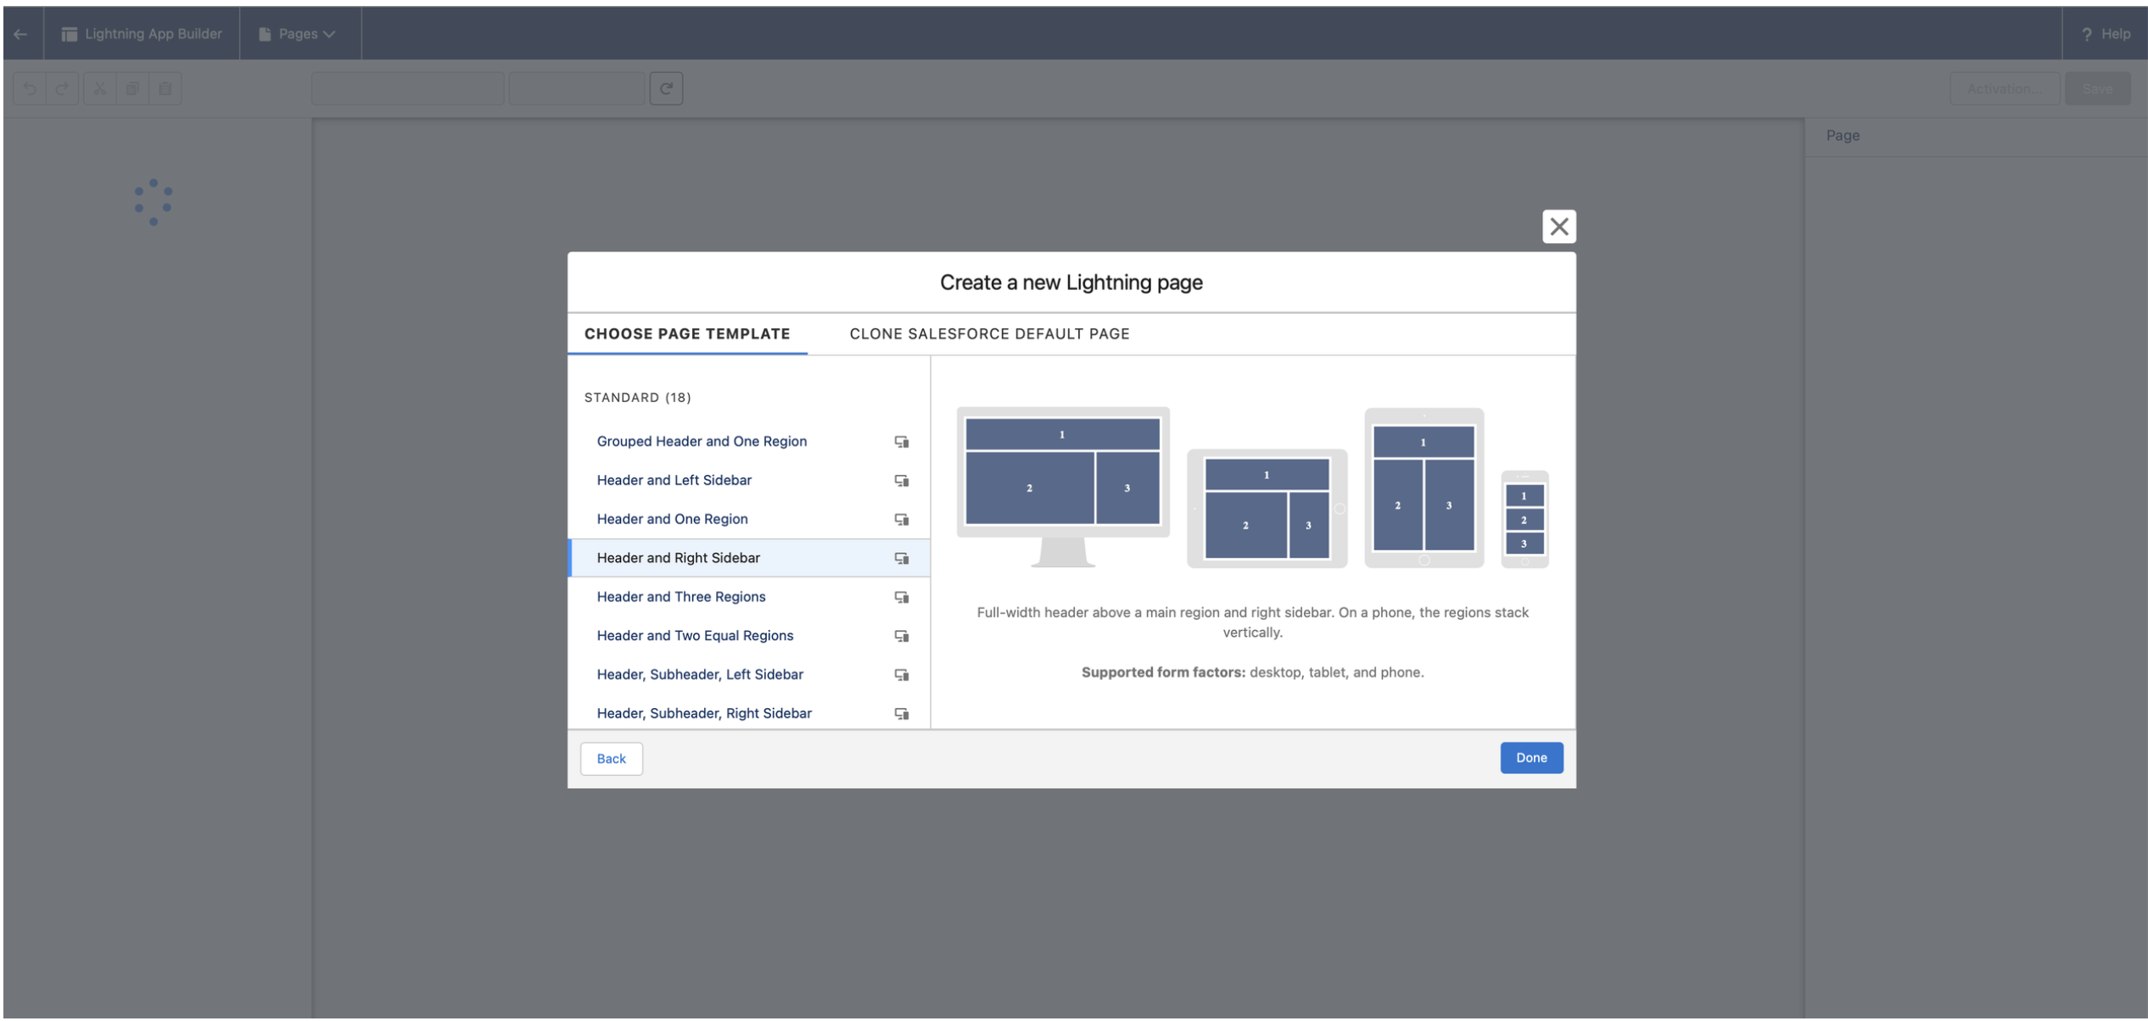Select Header and Two Equal Regions template
Screen dimensions: 2148x1021
(x=749, y=636)
